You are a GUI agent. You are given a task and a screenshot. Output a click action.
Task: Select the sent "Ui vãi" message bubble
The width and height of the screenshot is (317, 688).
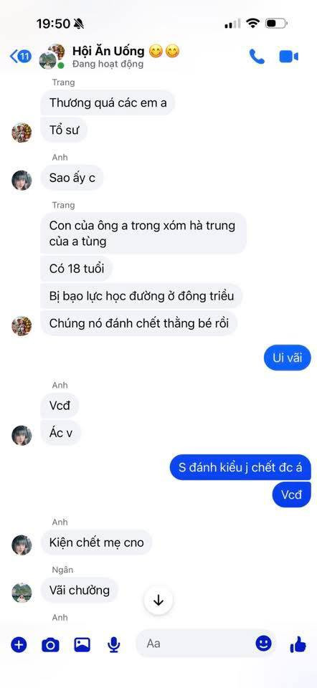point(288,358)
